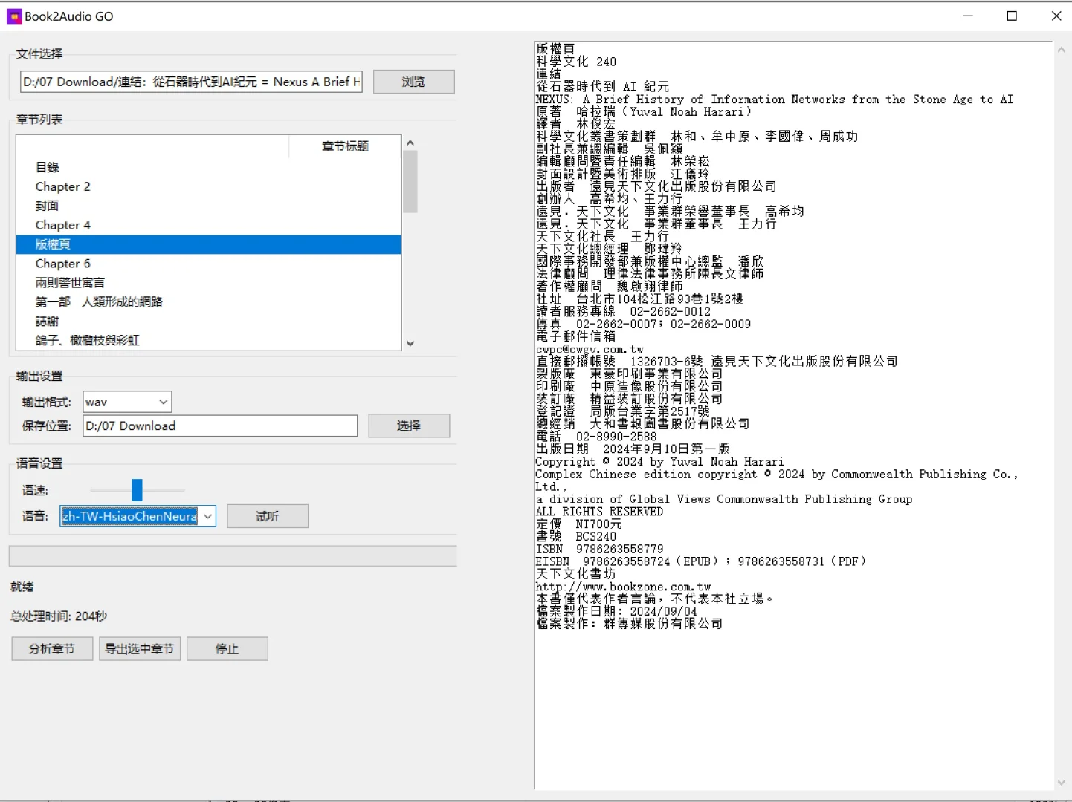The height and width of the screenshot is (802, 1072).
Task: Click the chapter list scroll down arrow
Action: point(410,343)
